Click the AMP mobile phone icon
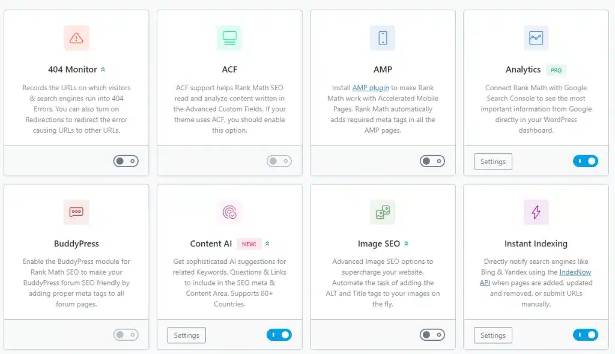The image size is (615, 354). (383, 38)
